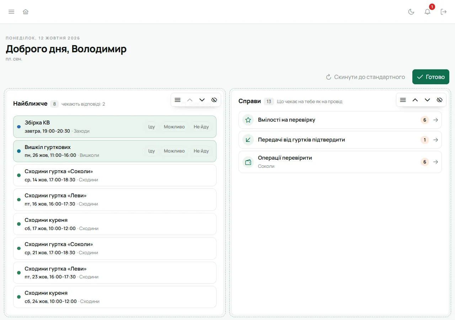The height and width of the screenshot is (320, 455).
Task: Grab the Найближче widget drag handle icon
Action: [x=178, y=100]
